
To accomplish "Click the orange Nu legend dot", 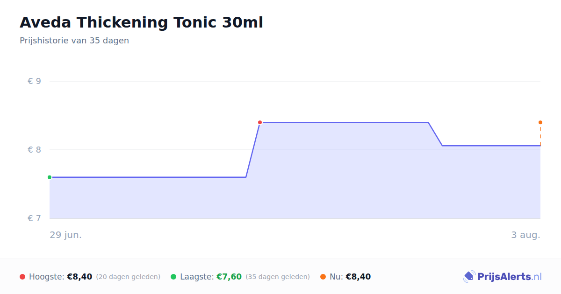I will [x=323, y=277].
